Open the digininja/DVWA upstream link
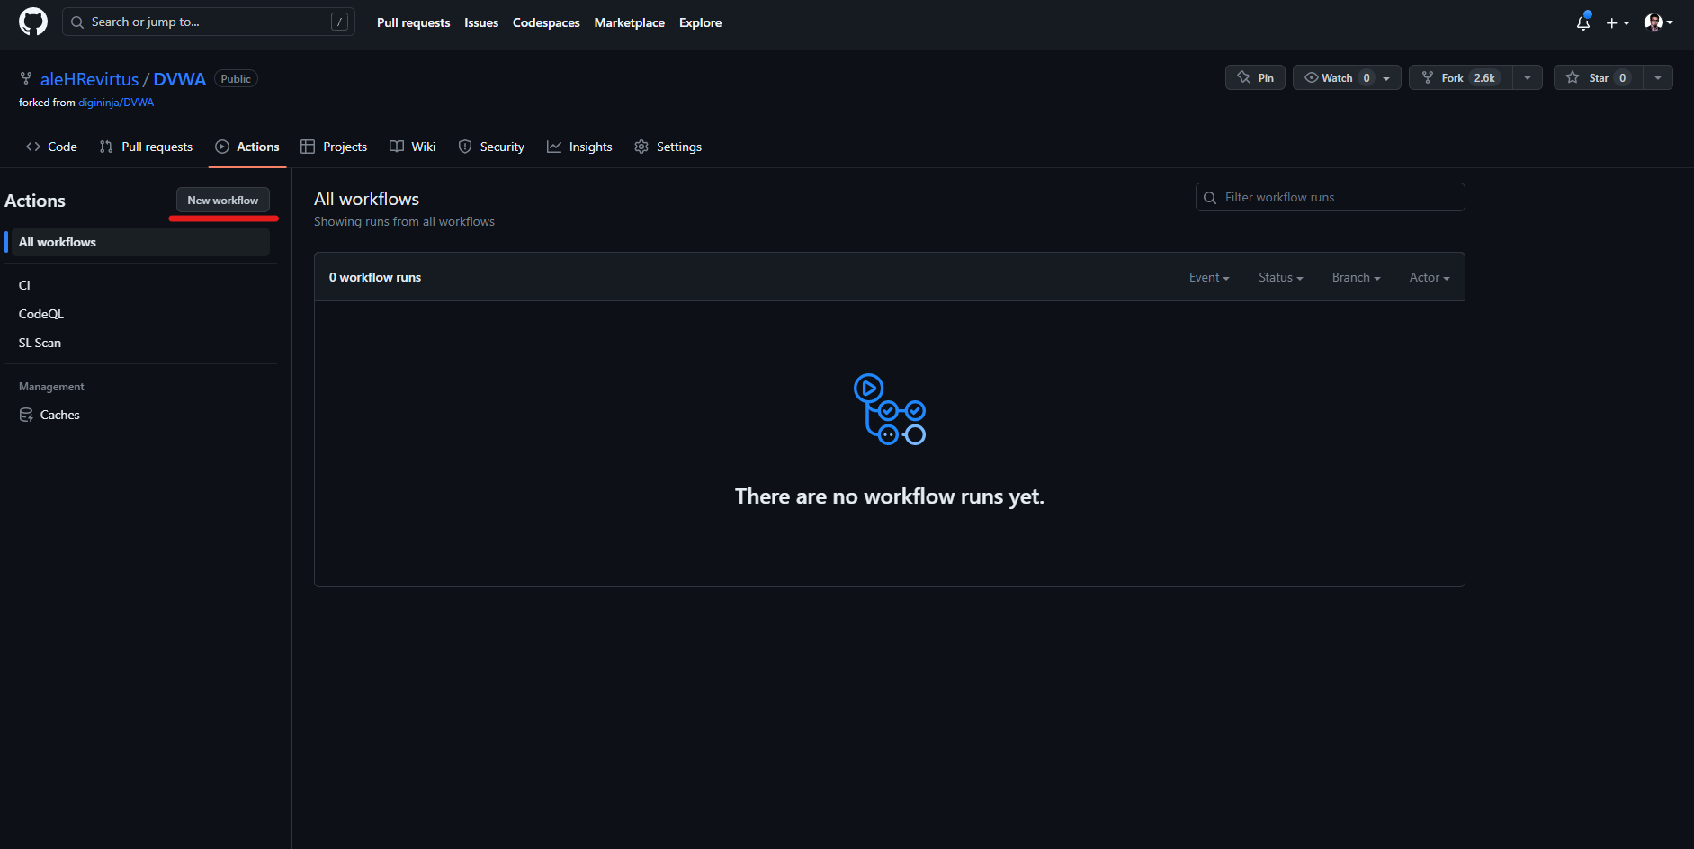 [116, 103]
